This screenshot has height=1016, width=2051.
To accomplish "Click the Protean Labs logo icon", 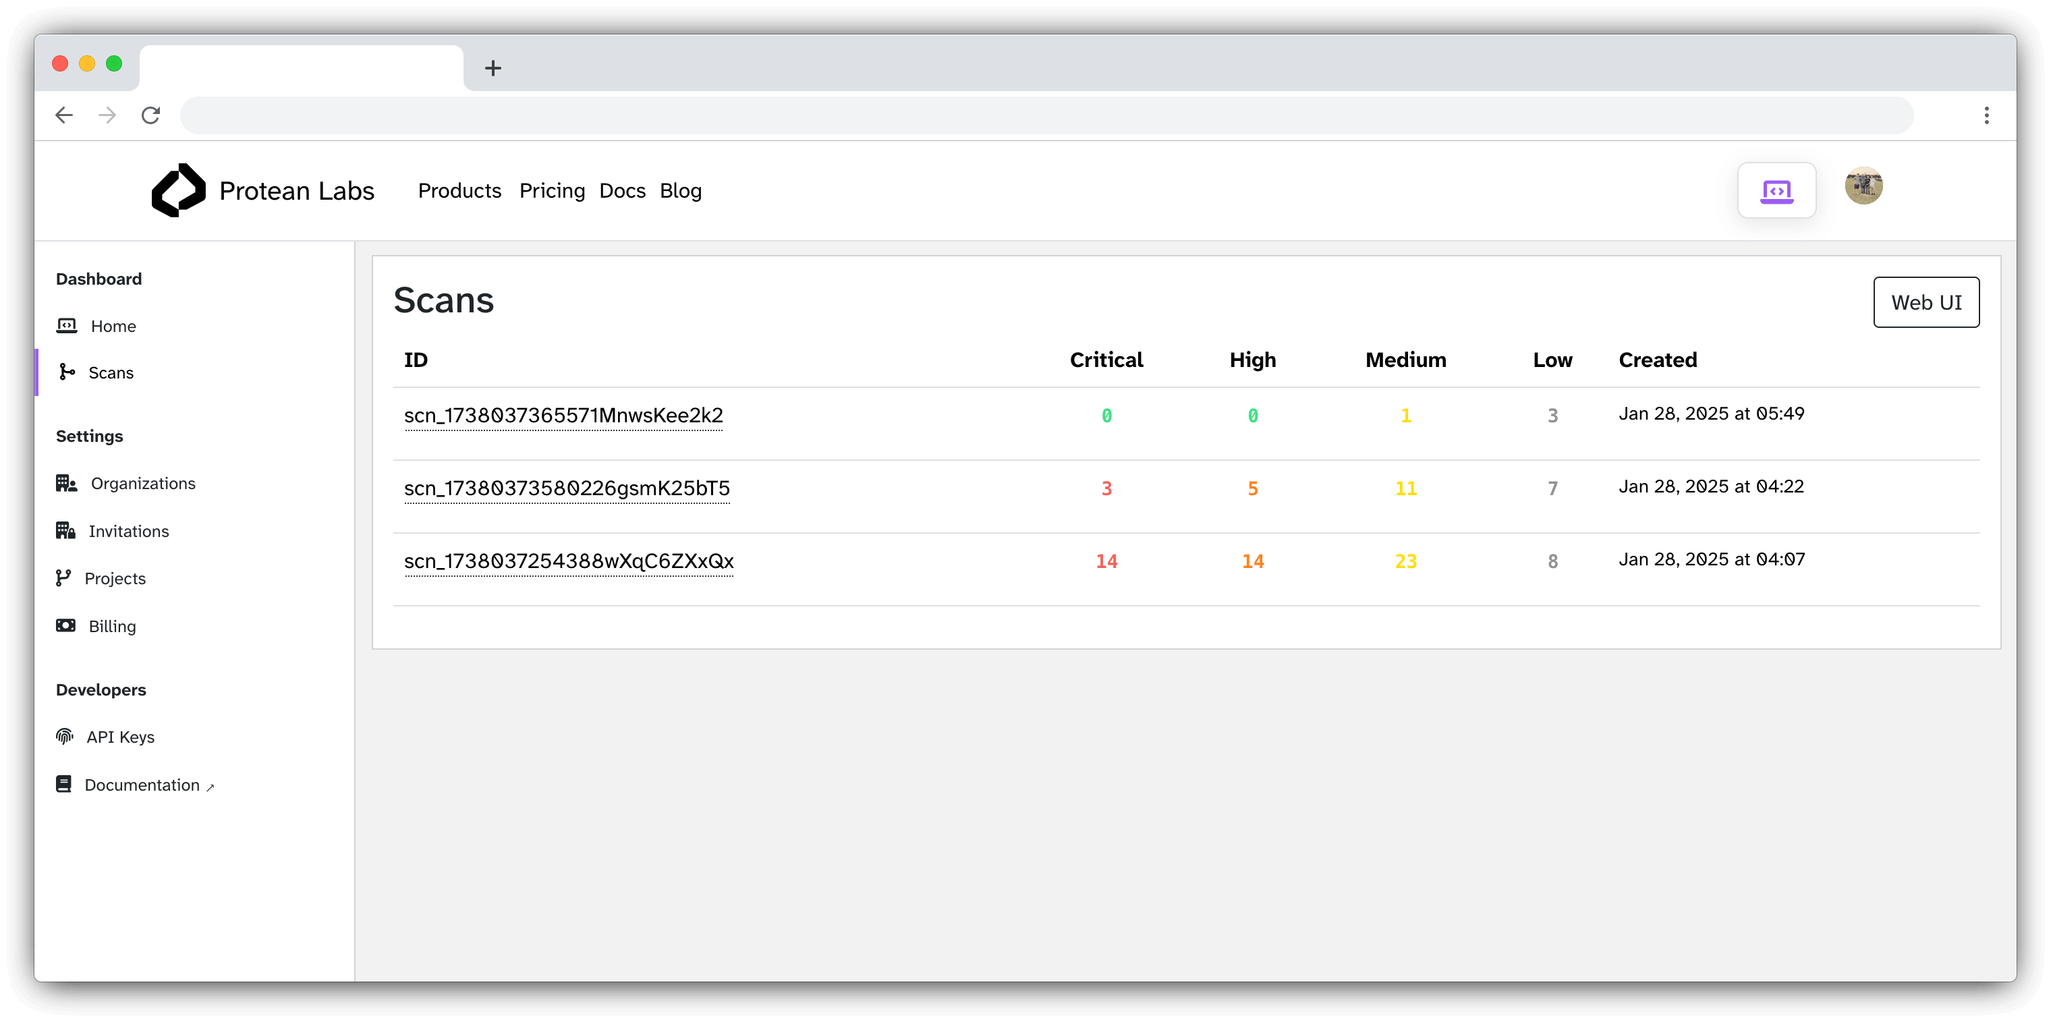I will point(178,190).
